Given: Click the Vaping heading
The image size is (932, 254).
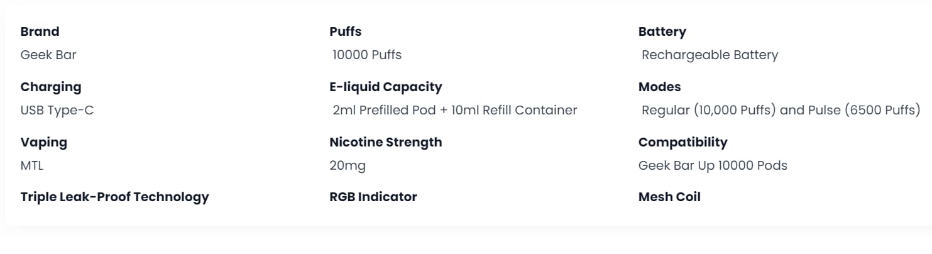Looking at the screenshot, I should 43,142.
